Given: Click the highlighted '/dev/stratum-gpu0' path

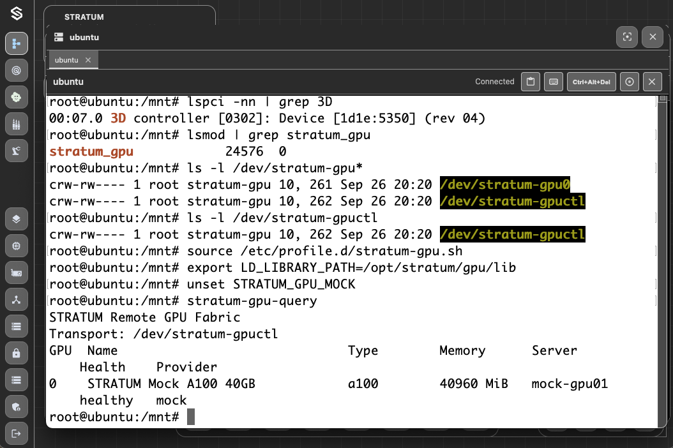Looking at the screenshot, I should point(504,184).
